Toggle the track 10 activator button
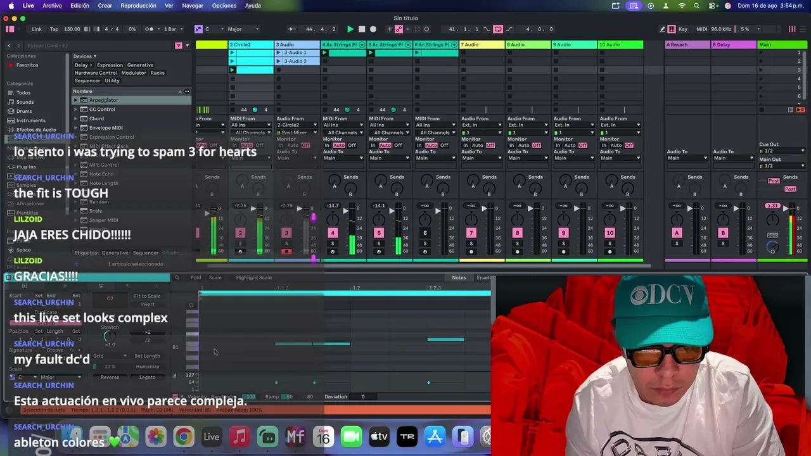 [610, 233]
